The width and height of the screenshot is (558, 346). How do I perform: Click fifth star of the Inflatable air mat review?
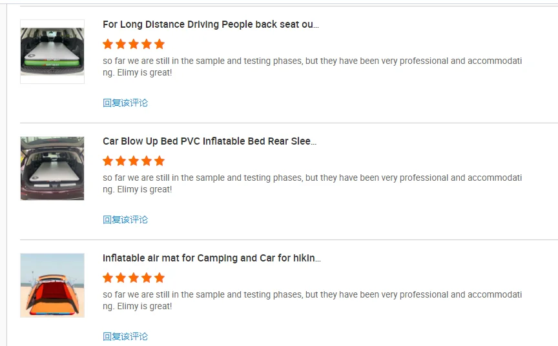click(x=160, y=278)
